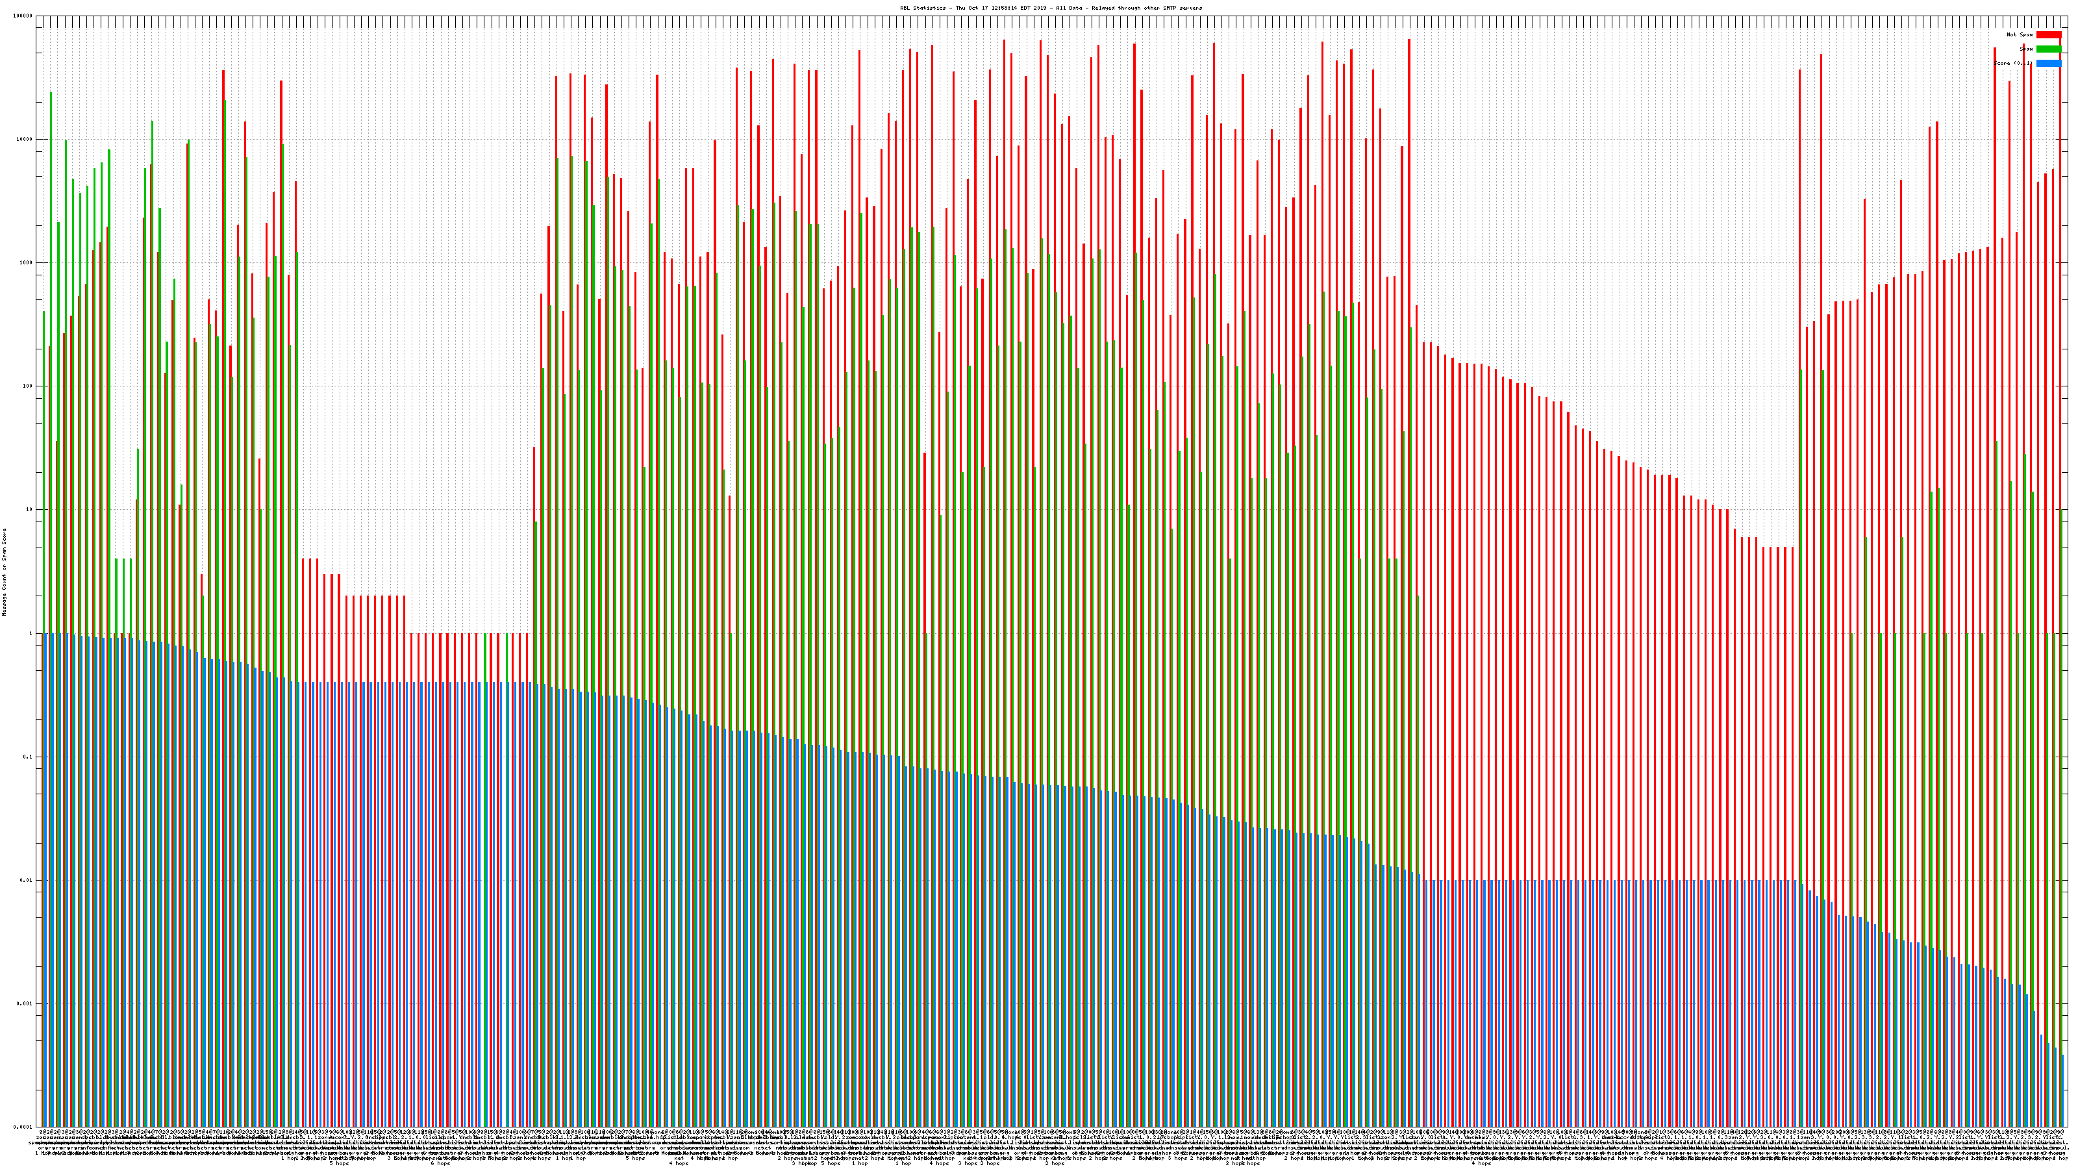Click the 'Message Count or Spam Score' axis title
The image size is (2078, 1169).
(x=4, y=572)
